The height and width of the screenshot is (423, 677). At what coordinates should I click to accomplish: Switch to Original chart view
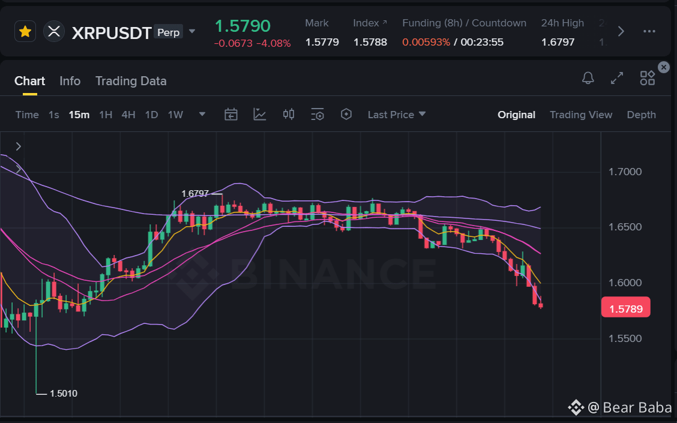pos(516,115)
